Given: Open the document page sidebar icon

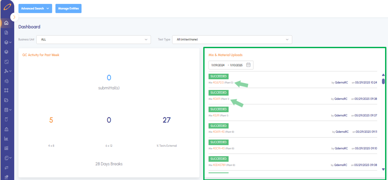Looking at the screenshot, I should 6,33.
